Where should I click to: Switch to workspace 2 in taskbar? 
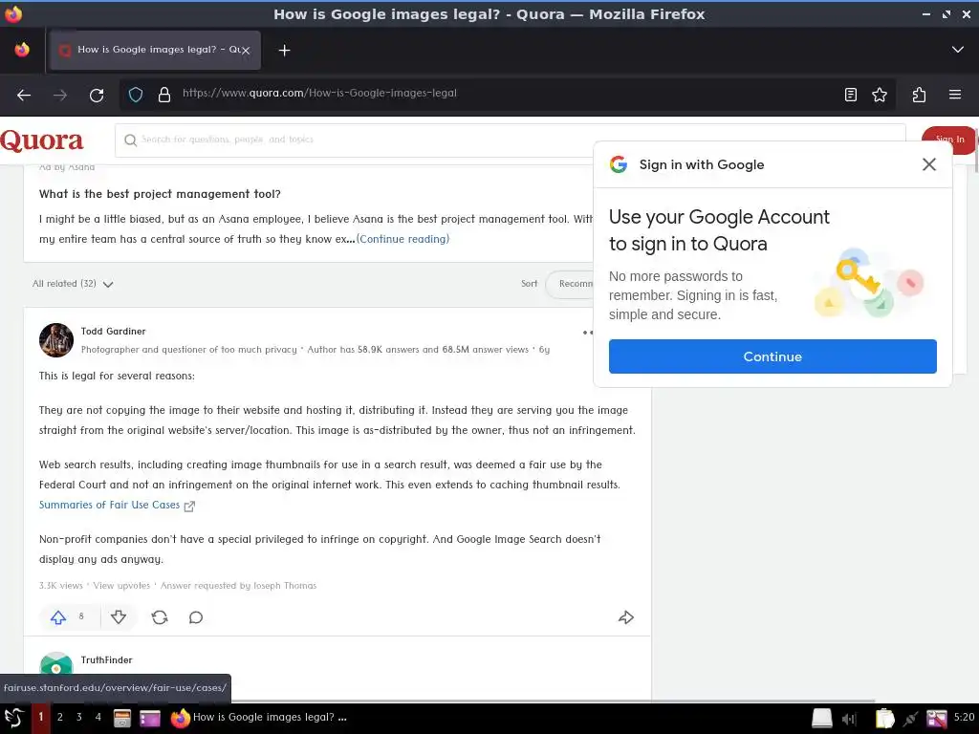tap(60, 717)
